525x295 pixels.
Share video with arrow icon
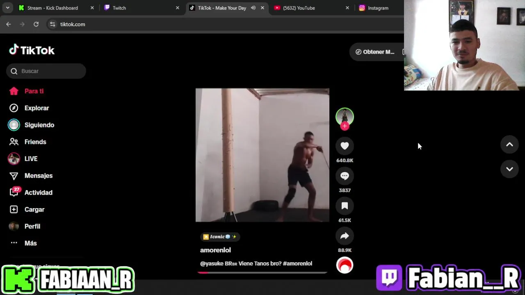click(345, 236)
